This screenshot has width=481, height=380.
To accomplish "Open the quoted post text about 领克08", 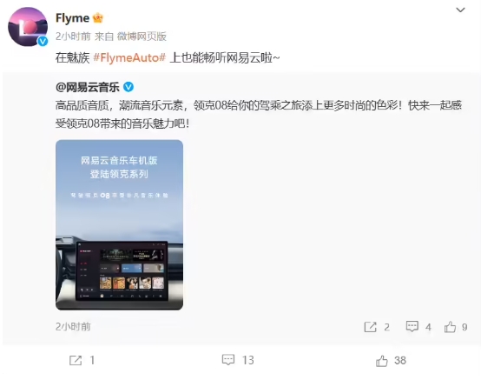I will point(259,114).
